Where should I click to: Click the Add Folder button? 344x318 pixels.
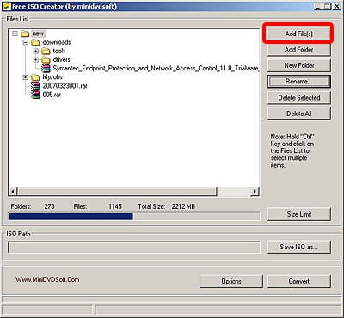(298, 50)
